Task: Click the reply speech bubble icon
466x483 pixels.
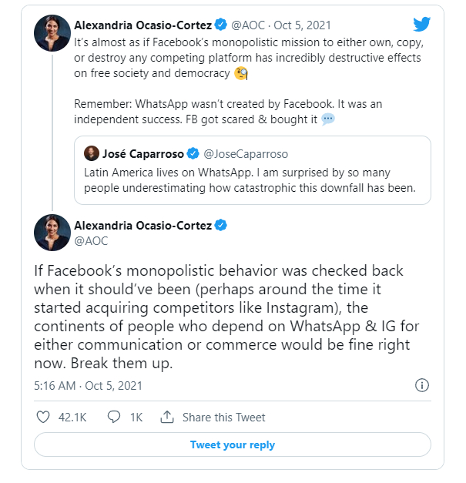Action: tap(114, 417)
